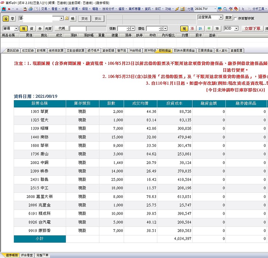
Task: Expand the 分析工具 analysis tools dropdown
Action: 267,9
